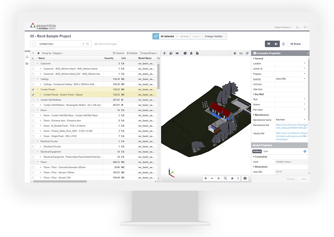Viewport: 334px width, 237px height.
Task: Uncheck Curtain Panels : System Panel : Glazed checkbox
Action: (x=33, y=95)
